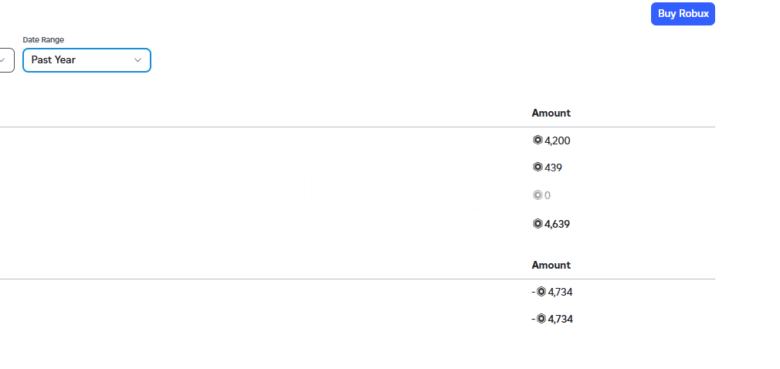This screenshot has width=780, height=369.
Task: Select the 439 amount value
Action: coord(553,168)
